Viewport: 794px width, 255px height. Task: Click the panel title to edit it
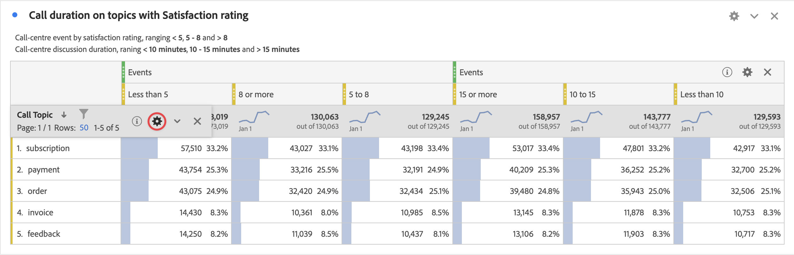coord(139,15)
